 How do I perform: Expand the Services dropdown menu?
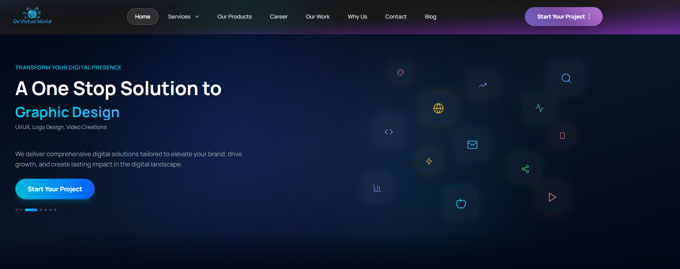pyautogui.click(x=184, y=17)
